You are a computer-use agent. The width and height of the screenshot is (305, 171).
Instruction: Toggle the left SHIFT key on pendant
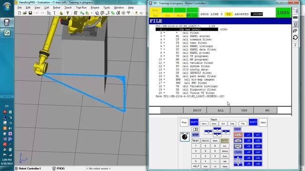tap(194, 122)
